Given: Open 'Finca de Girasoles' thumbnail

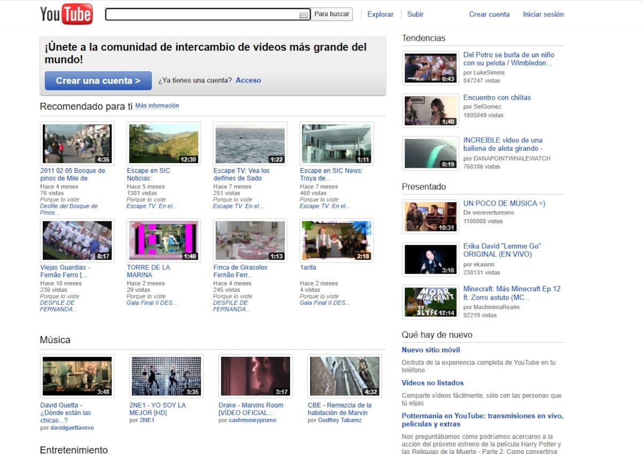Looking at the screenshot, I should [250, 240].
